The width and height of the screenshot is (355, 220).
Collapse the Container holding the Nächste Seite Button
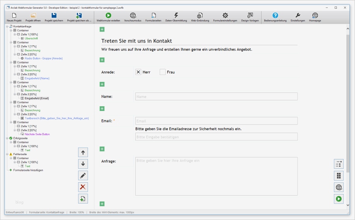11,122
